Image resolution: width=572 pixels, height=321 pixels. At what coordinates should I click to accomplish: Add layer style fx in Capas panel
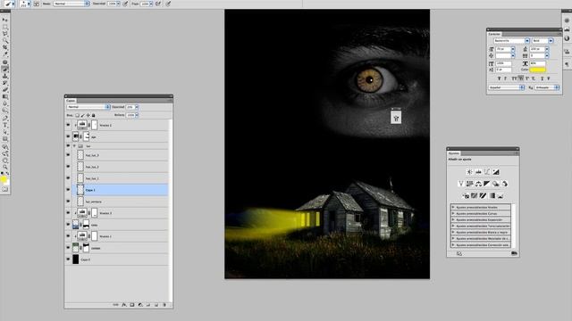click(x=124, y=305)
